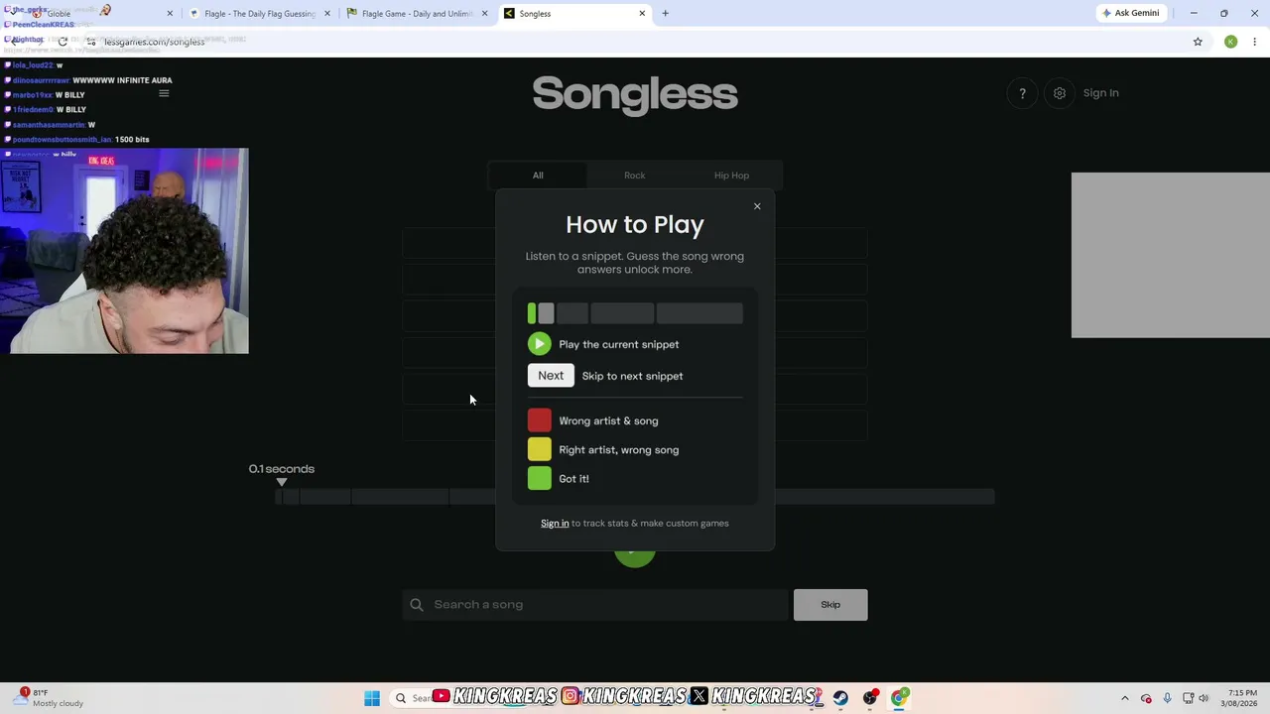Viewport: 1270px width, 714px height.
Task: Click the Skip button
Action: coord(830,605)
